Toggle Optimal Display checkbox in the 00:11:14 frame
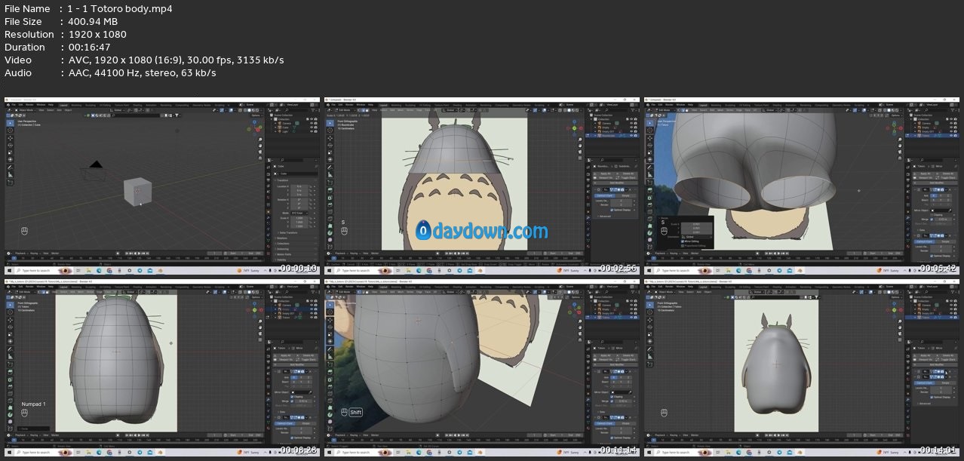The image size is (964, 461). [x=612, y=438]
